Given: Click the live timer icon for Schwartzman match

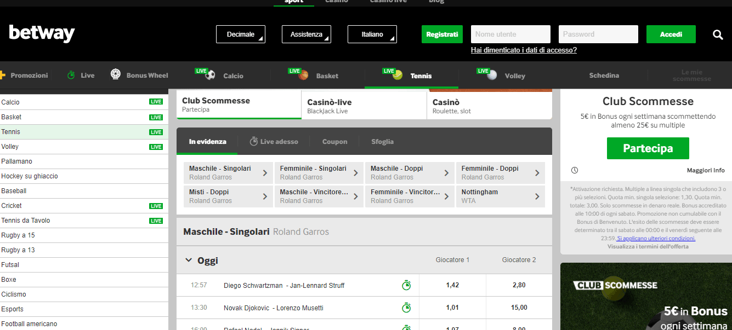Looking at the screenshot, I should 406,285.
